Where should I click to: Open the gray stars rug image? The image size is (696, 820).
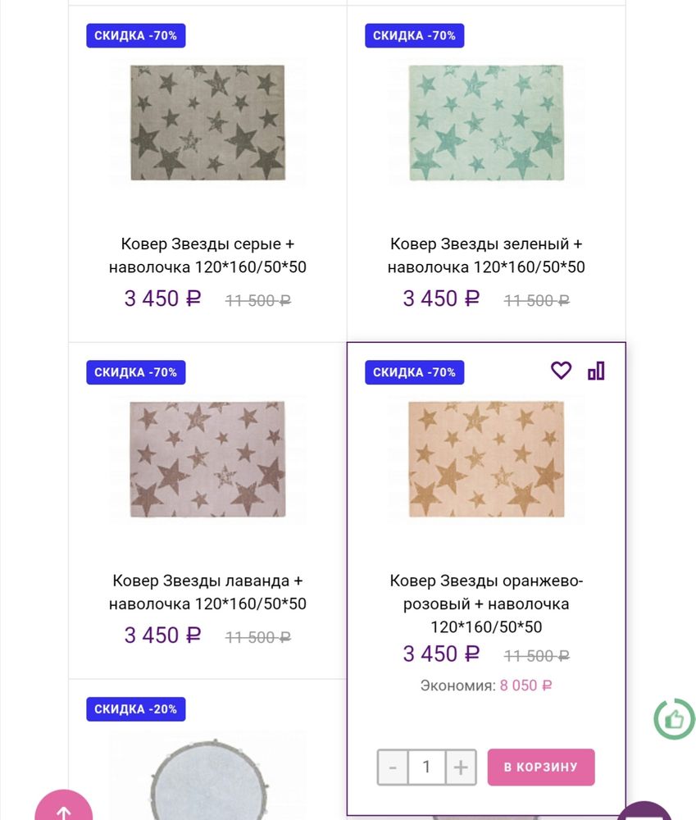tap(207, 123)
